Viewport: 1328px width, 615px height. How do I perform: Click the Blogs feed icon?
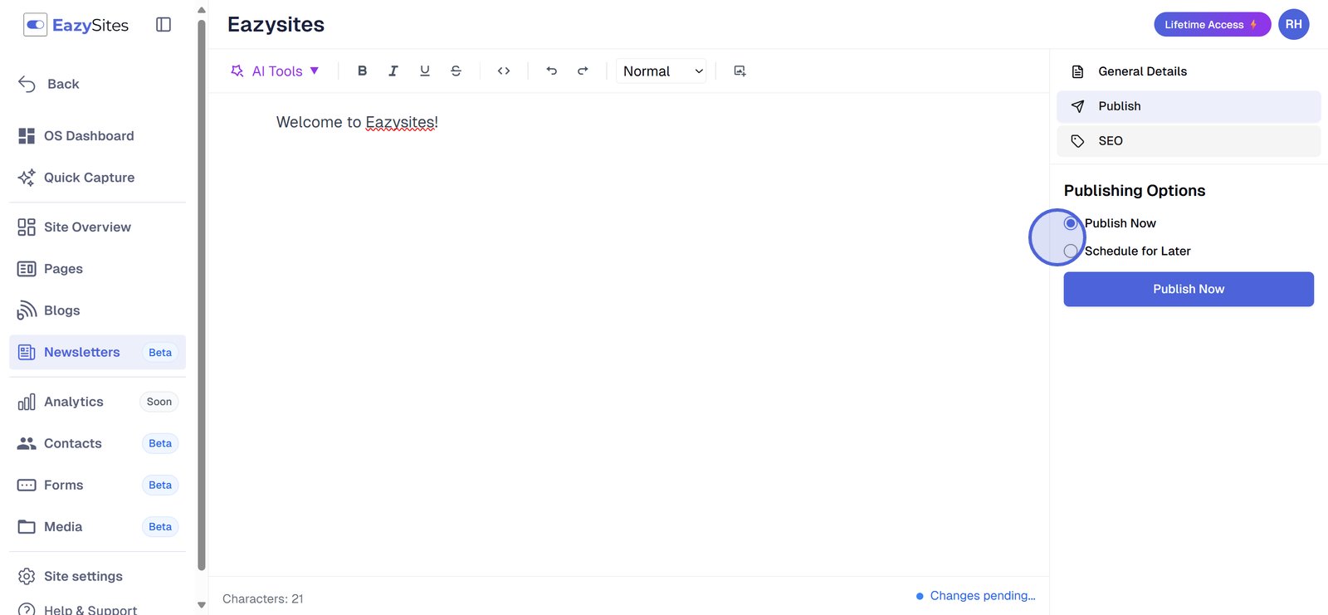[27, 310]
